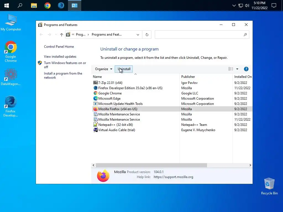The height and width of the screenshot is (212, 283).
Task: Expand the double-chevron breadcrumb root
Action: click(73, 35)
